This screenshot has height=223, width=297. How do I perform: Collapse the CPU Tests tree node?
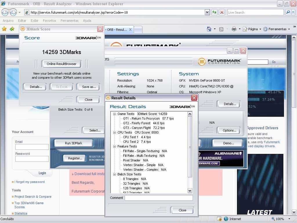pos(114,132)
